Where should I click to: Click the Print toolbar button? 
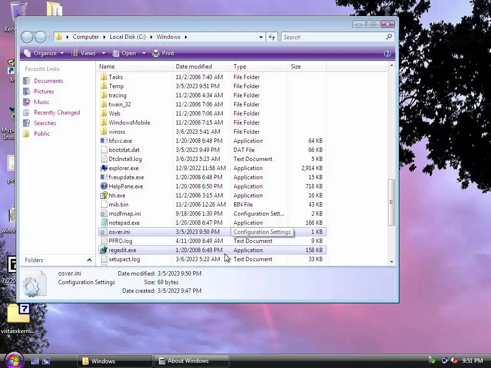[x=163, y=53]
